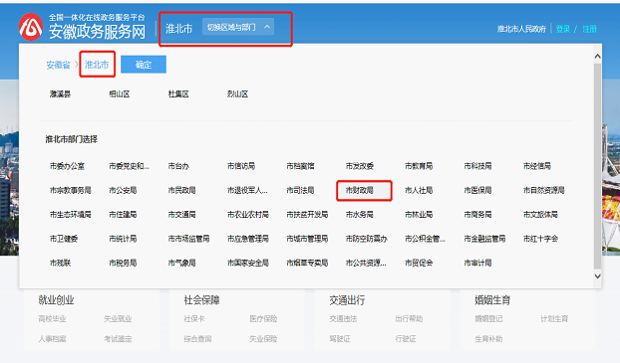Viewport: 620px width, 363px height.
Task: Select department 市农业农村局
Action: pos(248,214)
